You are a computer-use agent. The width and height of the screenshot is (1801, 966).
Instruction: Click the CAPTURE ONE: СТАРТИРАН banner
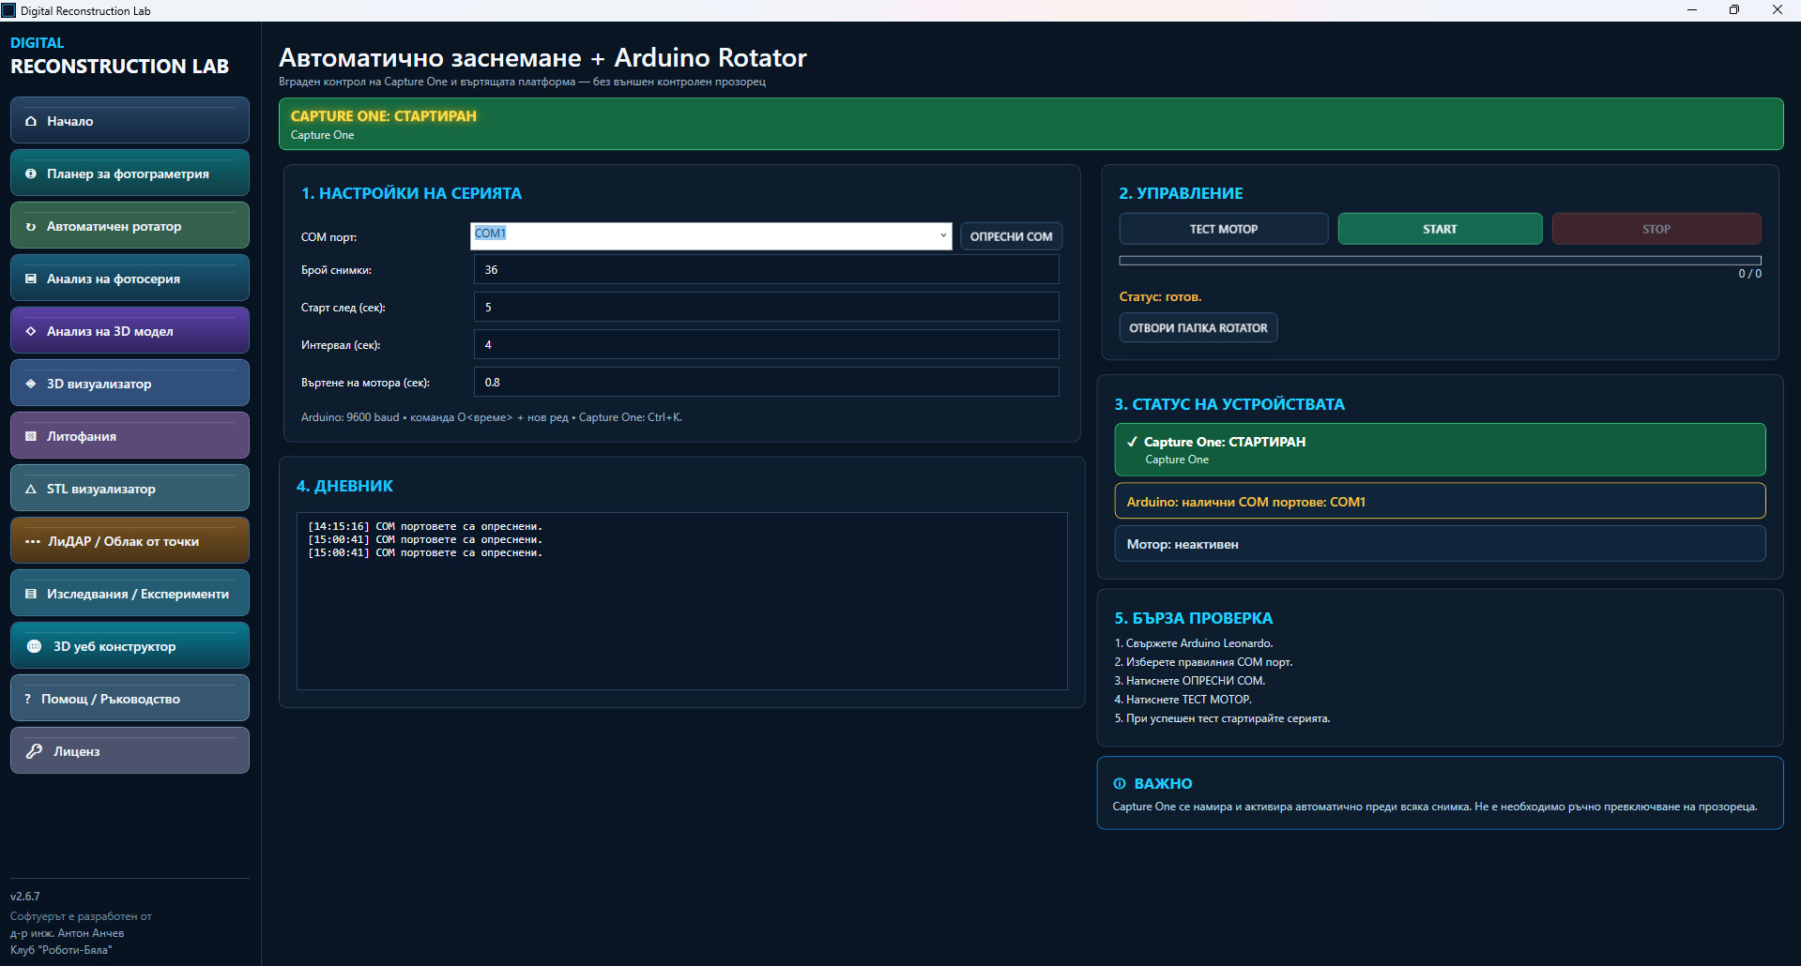[x=1030, y=124]
